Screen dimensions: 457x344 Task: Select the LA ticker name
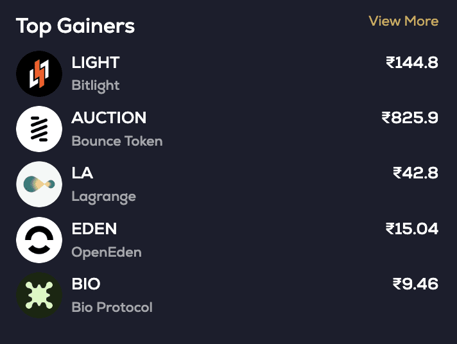click(83, 173)
